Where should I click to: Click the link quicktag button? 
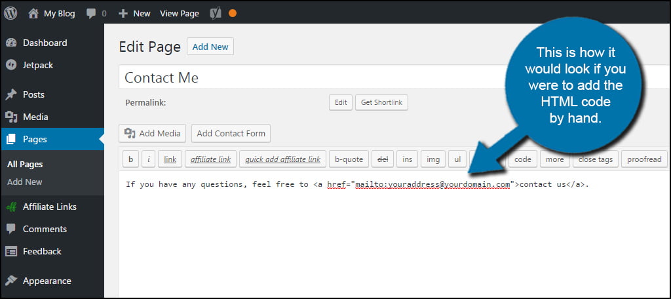[170, 159]
